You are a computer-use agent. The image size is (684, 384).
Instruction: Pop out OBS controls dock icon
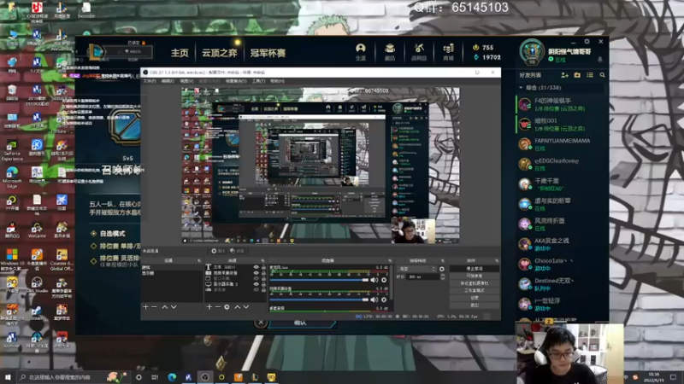[497, 260]
